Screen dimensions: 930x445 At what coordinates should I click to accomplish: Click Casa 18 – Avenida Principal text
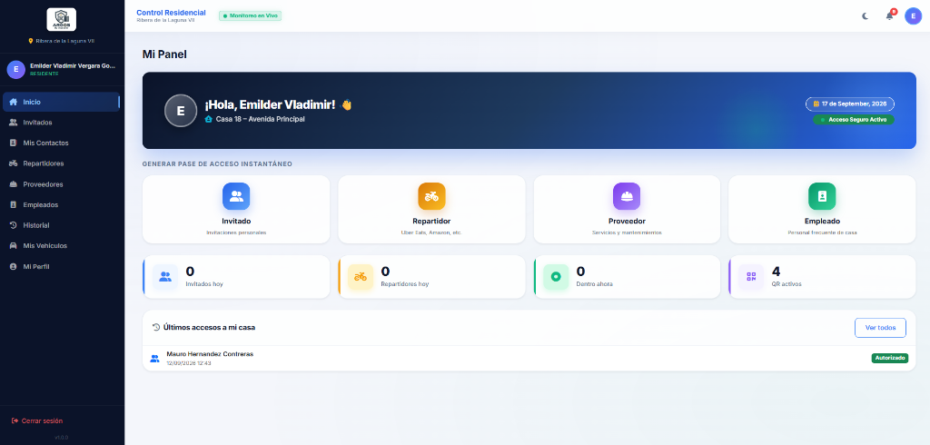pos(261,119)
